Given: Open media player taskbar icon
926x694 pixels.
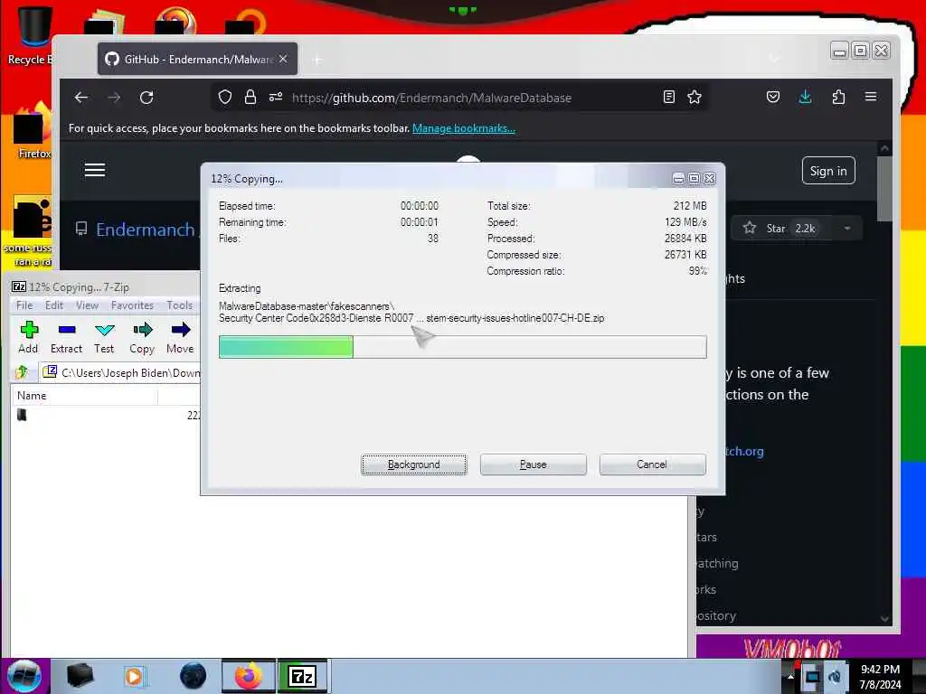Looking at the screenshot, I should coord(134,676).
